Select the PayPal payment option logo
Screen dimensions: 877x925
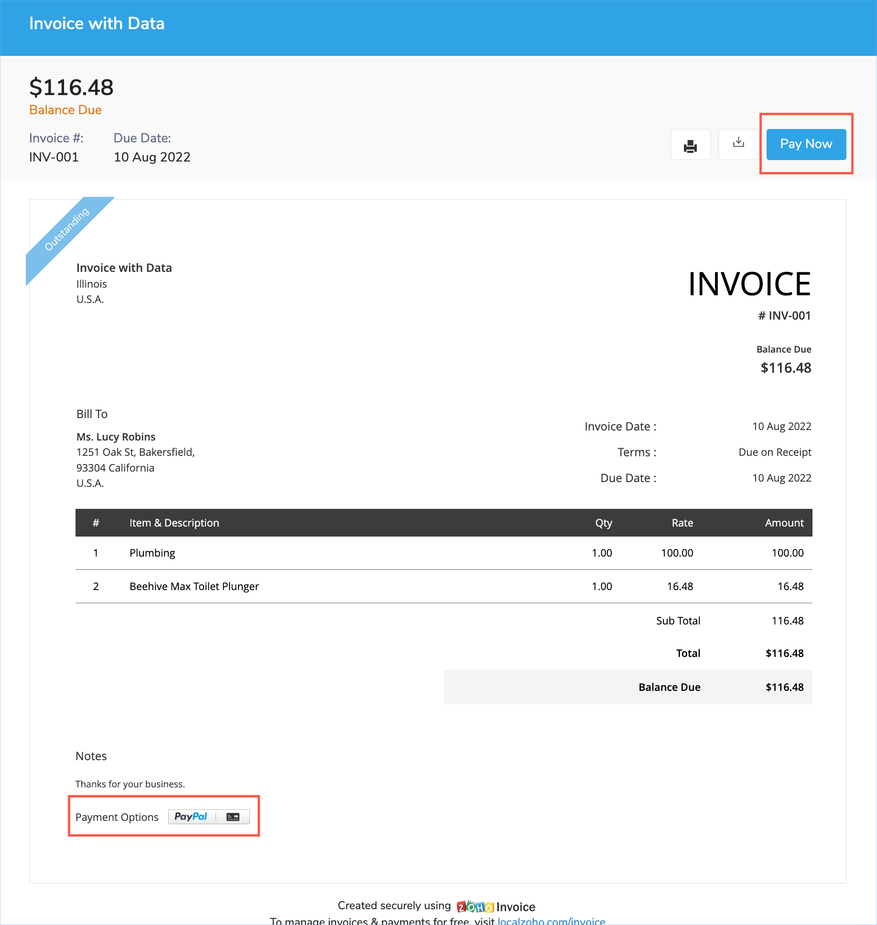click(191, 817)
